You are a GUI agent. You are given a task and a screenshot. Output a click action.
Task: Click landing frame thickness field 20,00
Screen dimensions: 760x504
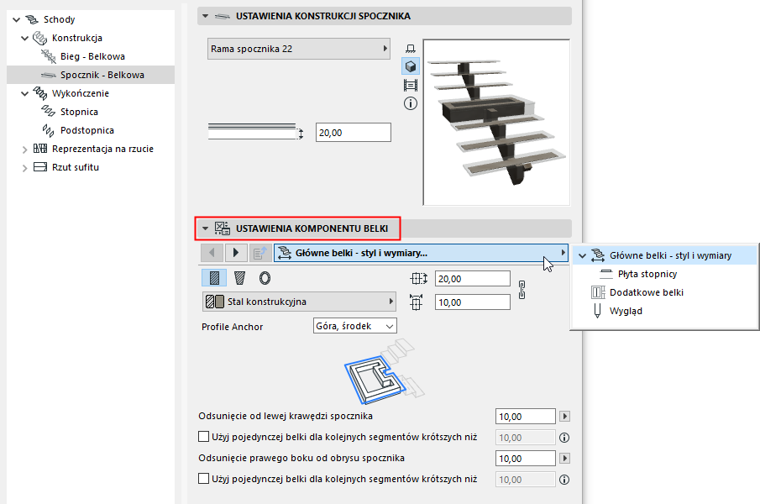coord(354,133)
